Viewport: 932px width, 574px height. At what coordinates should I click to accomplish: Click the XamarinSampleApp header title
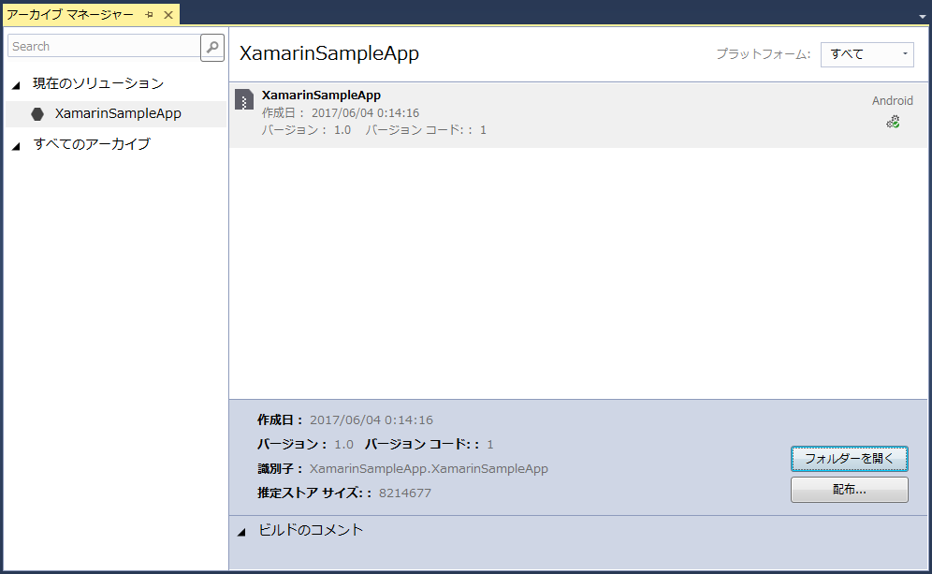329,53
